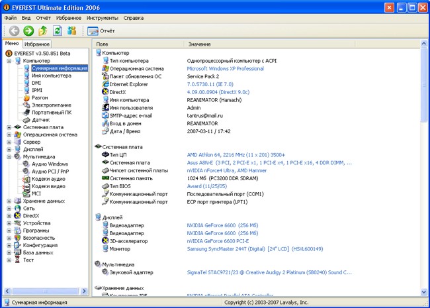Screen dimensions: 430x308
Task: Expand the Сервер tree node
Action: pyautogui.click(x=9, y=142)
